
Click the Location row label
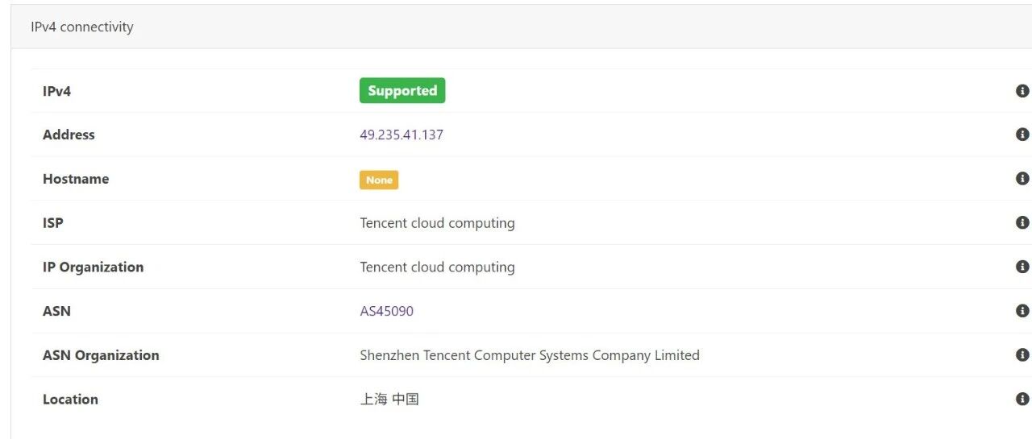coord(70,399)
